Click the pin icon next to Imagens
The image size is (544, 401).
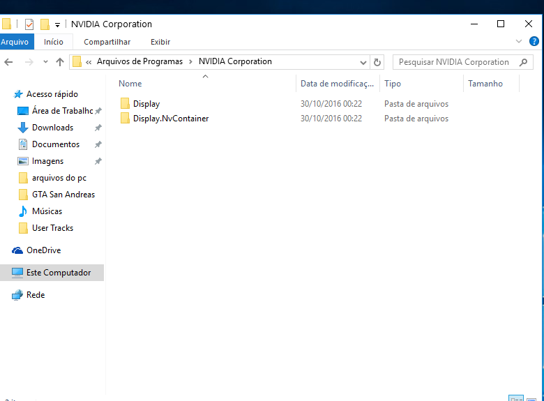click(x=98, y=161)
